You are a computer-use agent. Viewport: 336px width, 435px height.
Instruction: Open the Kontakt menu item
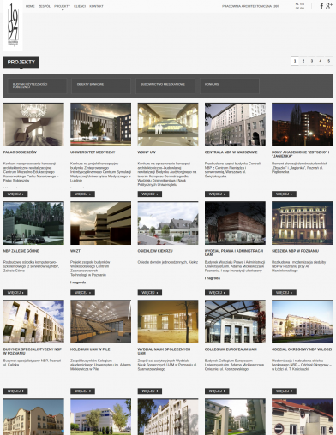click(x=96, y=6)
